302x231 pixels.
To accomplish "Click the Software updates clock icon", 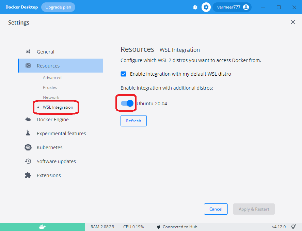I will click(x=28, y=161).
